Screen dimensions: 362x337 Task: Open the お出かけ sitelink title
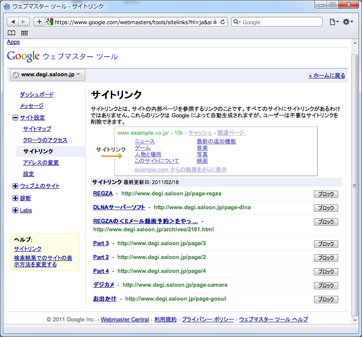[105, 298]
